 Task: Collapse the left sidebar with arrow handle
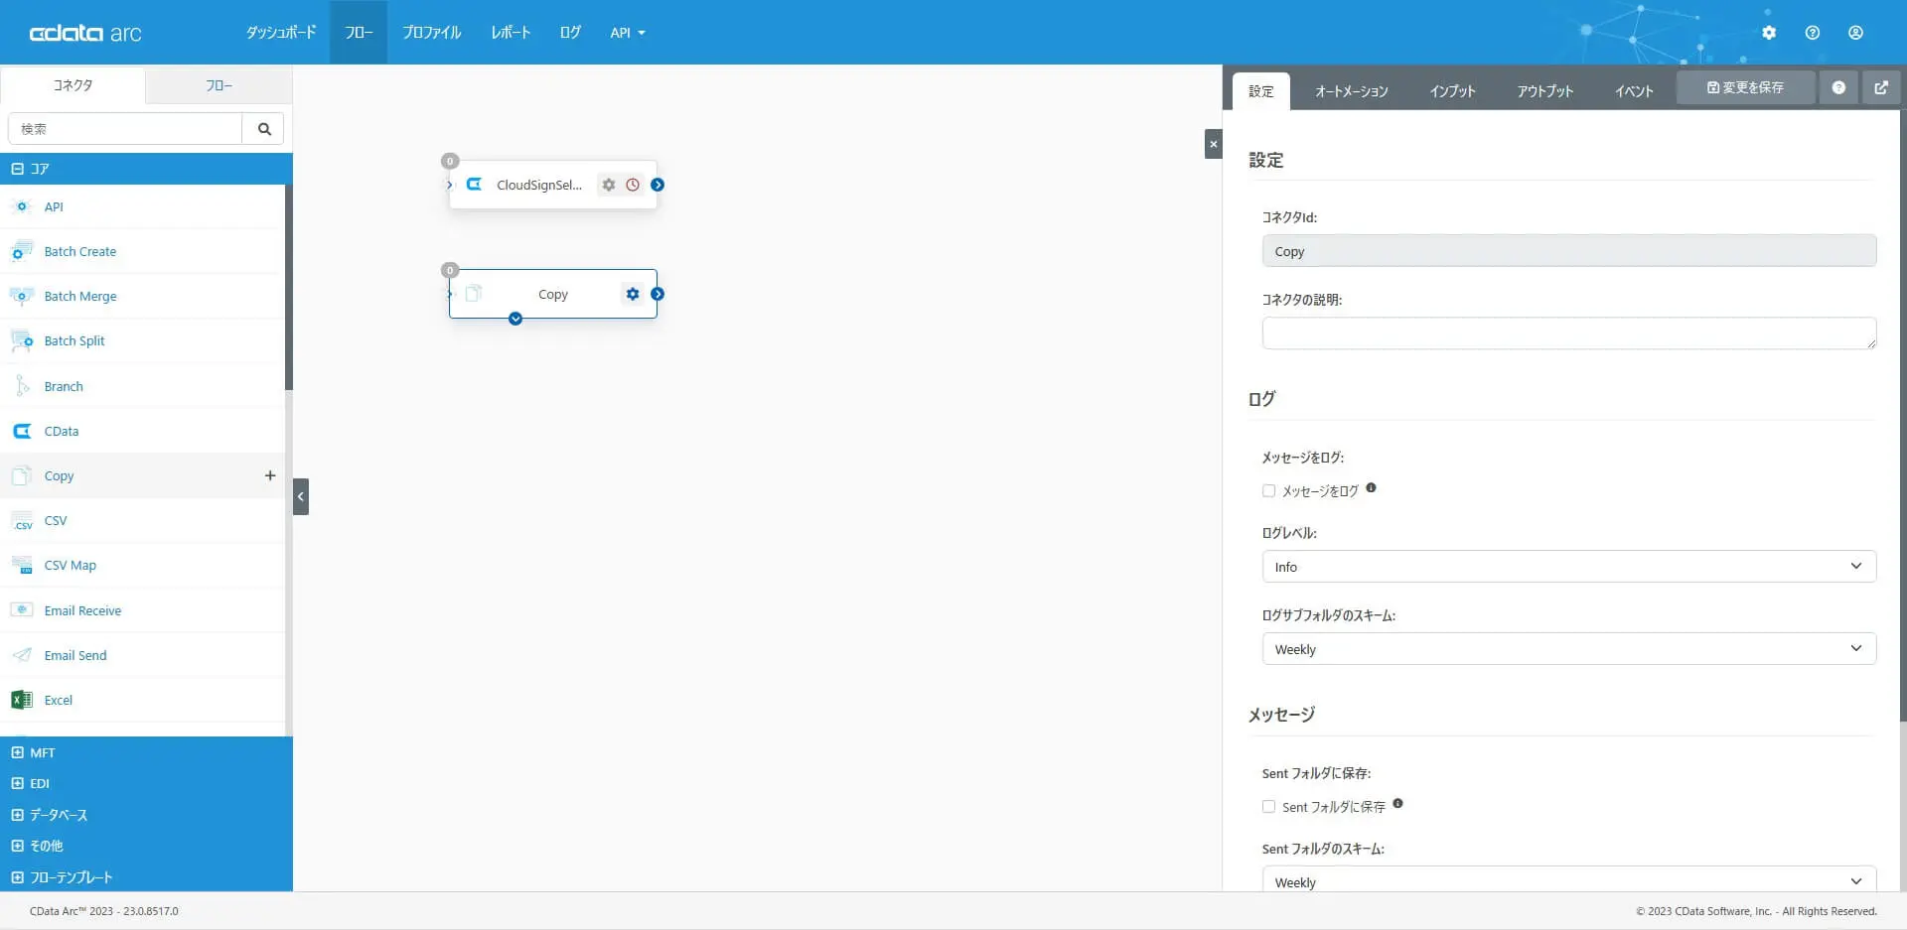(301, 496)
